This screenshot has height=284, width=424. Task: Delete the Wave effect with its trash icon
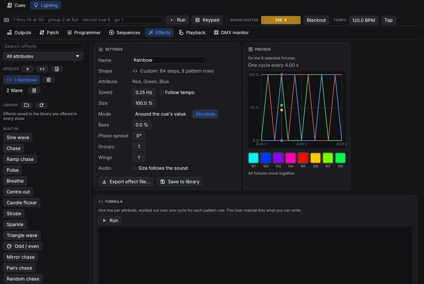[x=34, y=91]
